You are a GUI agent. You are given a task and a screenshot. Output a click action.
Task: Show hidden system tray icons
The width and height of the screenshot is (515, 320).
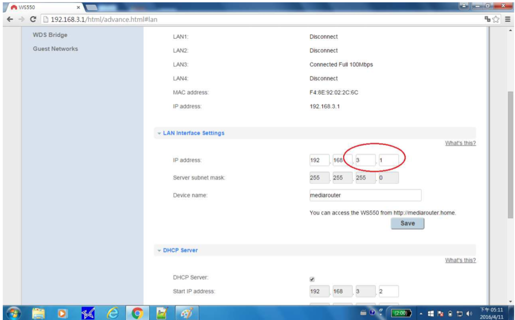click(421, 314)
